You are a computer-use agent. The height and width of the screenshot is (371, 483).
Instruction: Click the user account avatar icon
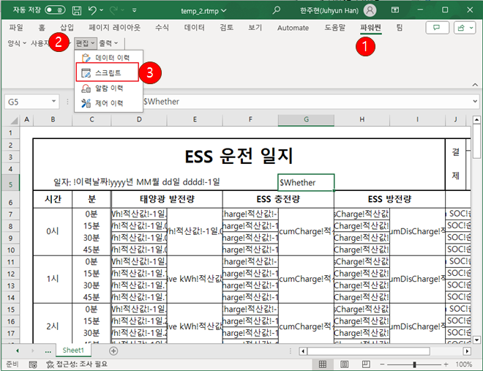click(370, 10)
